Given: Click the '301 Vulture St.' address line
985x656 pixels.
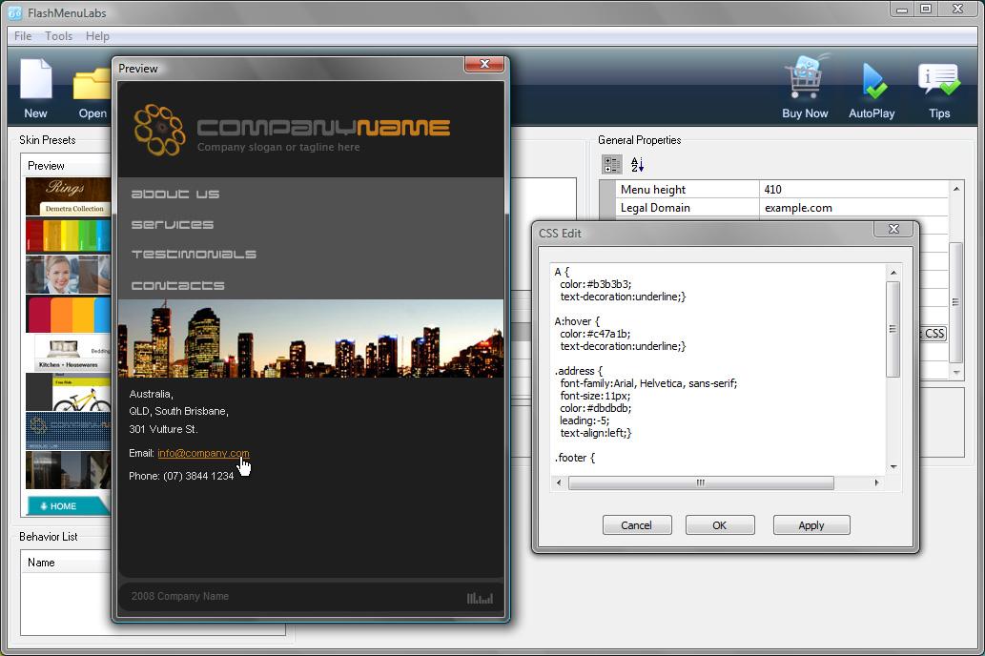Looking at the screenshot, I should (x=163, y=429).
